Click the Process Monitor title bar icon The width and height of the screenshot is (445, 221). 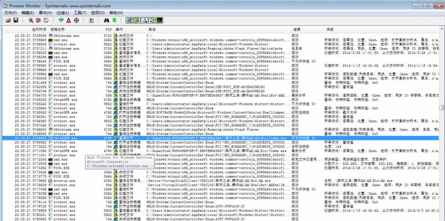coord(5,6)
